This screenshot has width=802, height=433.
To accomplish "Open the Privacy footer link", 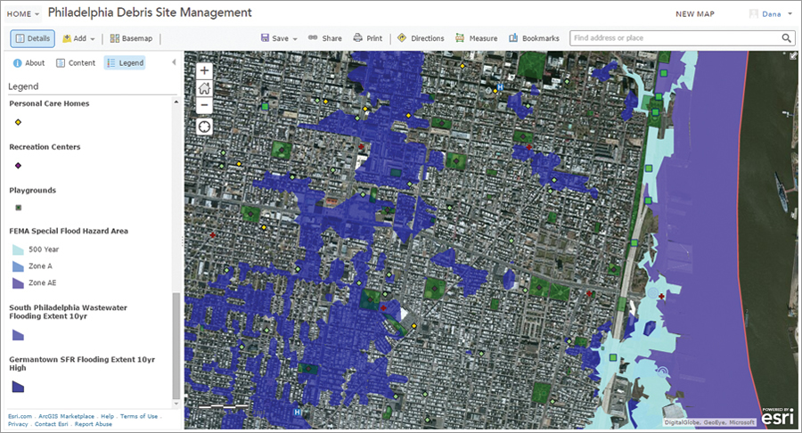I will click(18, 424).
